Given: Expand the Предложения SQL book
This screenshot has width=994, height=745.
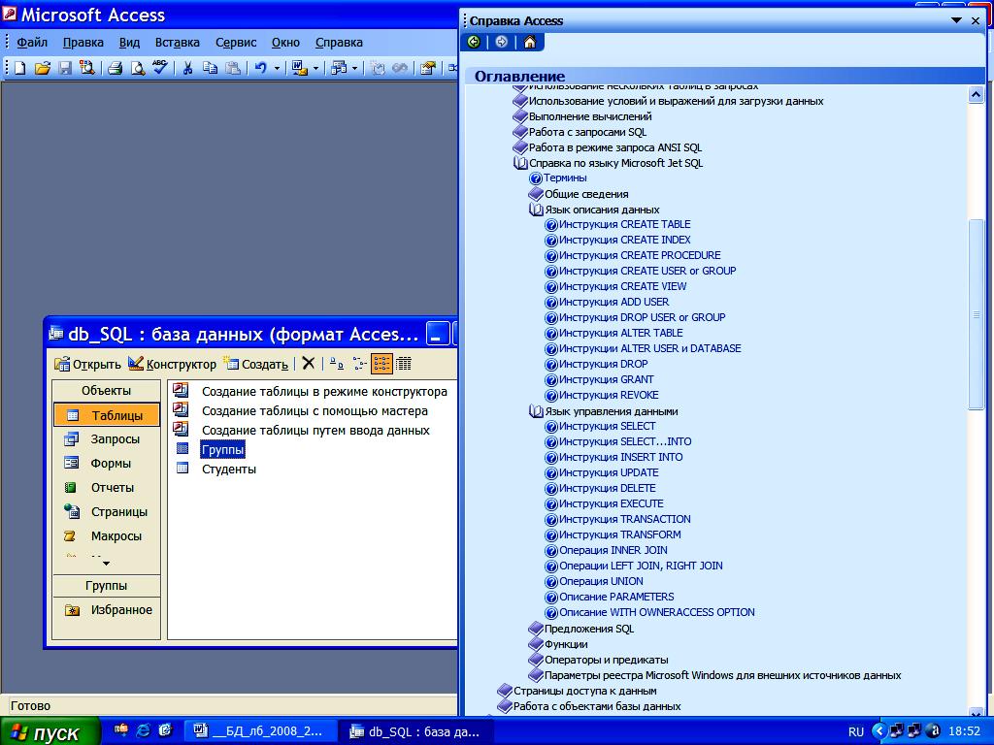Looking at the screenshot, I should click(536, 629).
